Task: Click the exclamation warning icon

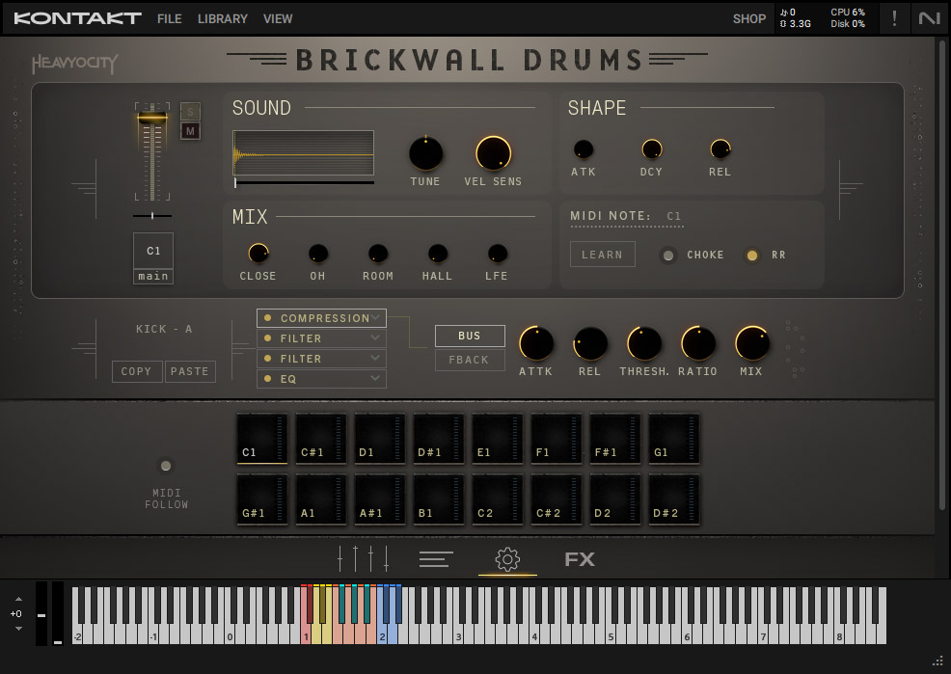Action: pos(894,18)
